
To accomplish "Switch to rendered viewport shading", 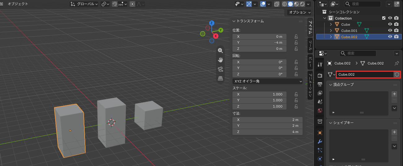I will [x=302, y=4].
